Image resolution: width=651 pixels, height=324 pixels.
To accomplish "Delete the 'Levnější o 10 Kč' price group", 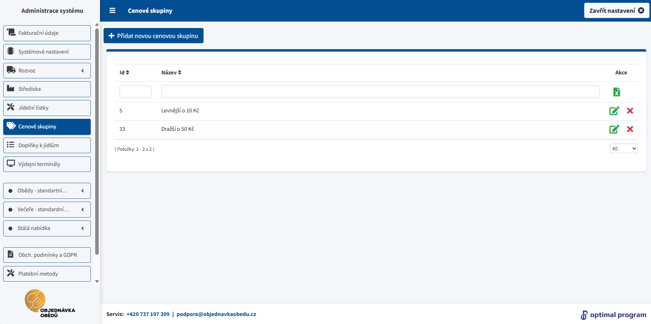I will pyautogui.click(x=630, y=111).
